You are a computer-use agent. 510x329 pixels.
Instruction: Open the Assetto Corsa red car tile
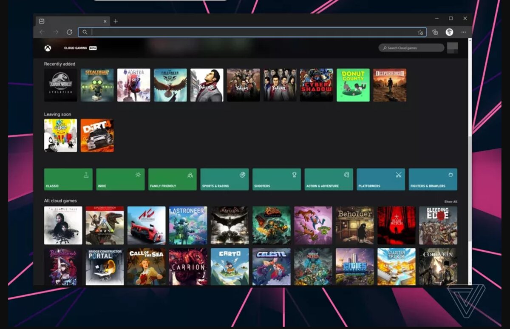tap(147, 225)
